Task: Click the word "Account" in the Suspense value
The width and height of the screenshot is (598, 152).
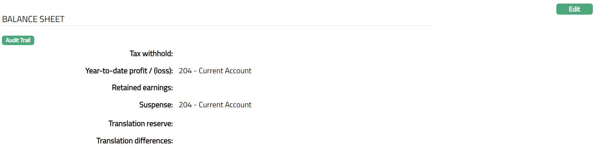Action: click(x=238, y=105)
